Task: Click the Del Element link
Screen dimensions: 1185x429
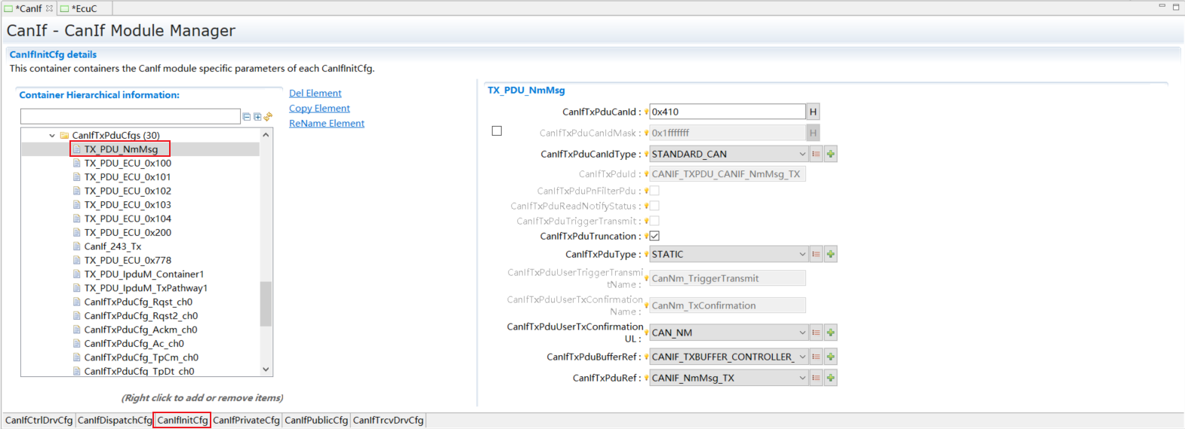Action: [315, 93]
